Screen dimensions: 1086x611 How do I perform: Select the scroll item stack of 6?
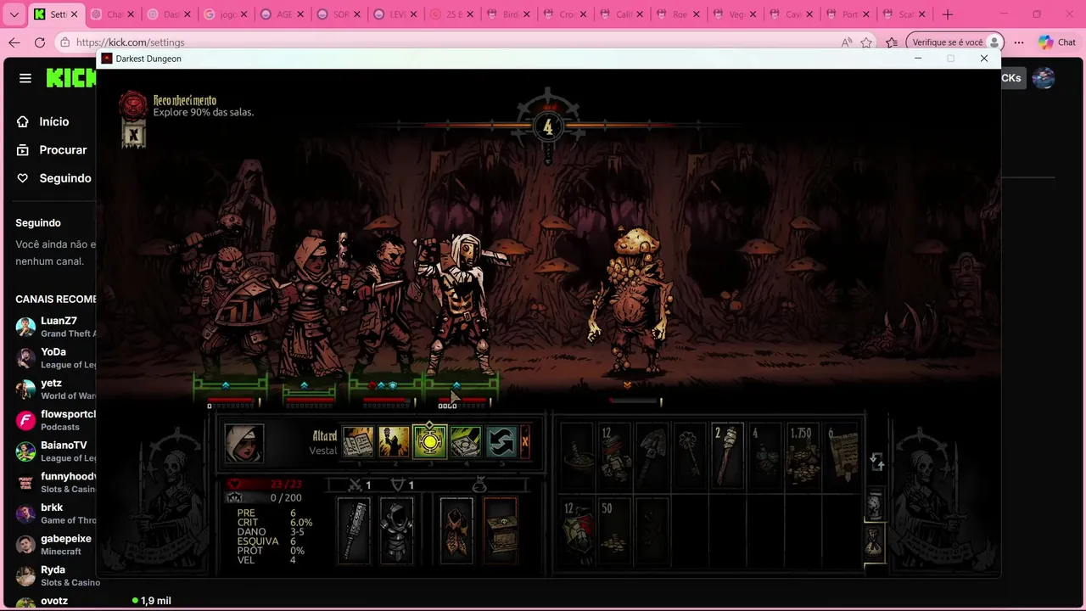[x=840, y=456]
